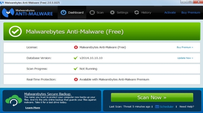Screen dimensions: 203x113
Task: Click the Settings gear icon
Action: [x=112, y=13]
